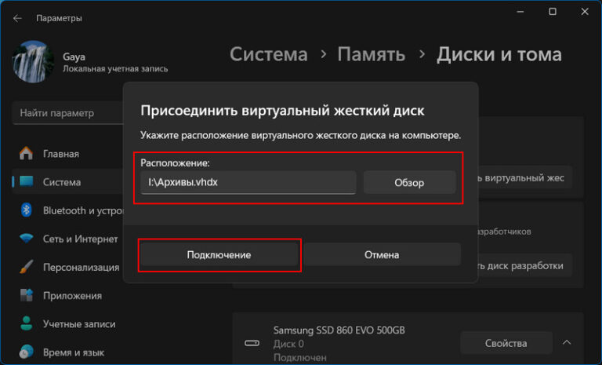Screen dimensions: 602x365
Task: Click the Обзор browse button
Action: [409, 183]
